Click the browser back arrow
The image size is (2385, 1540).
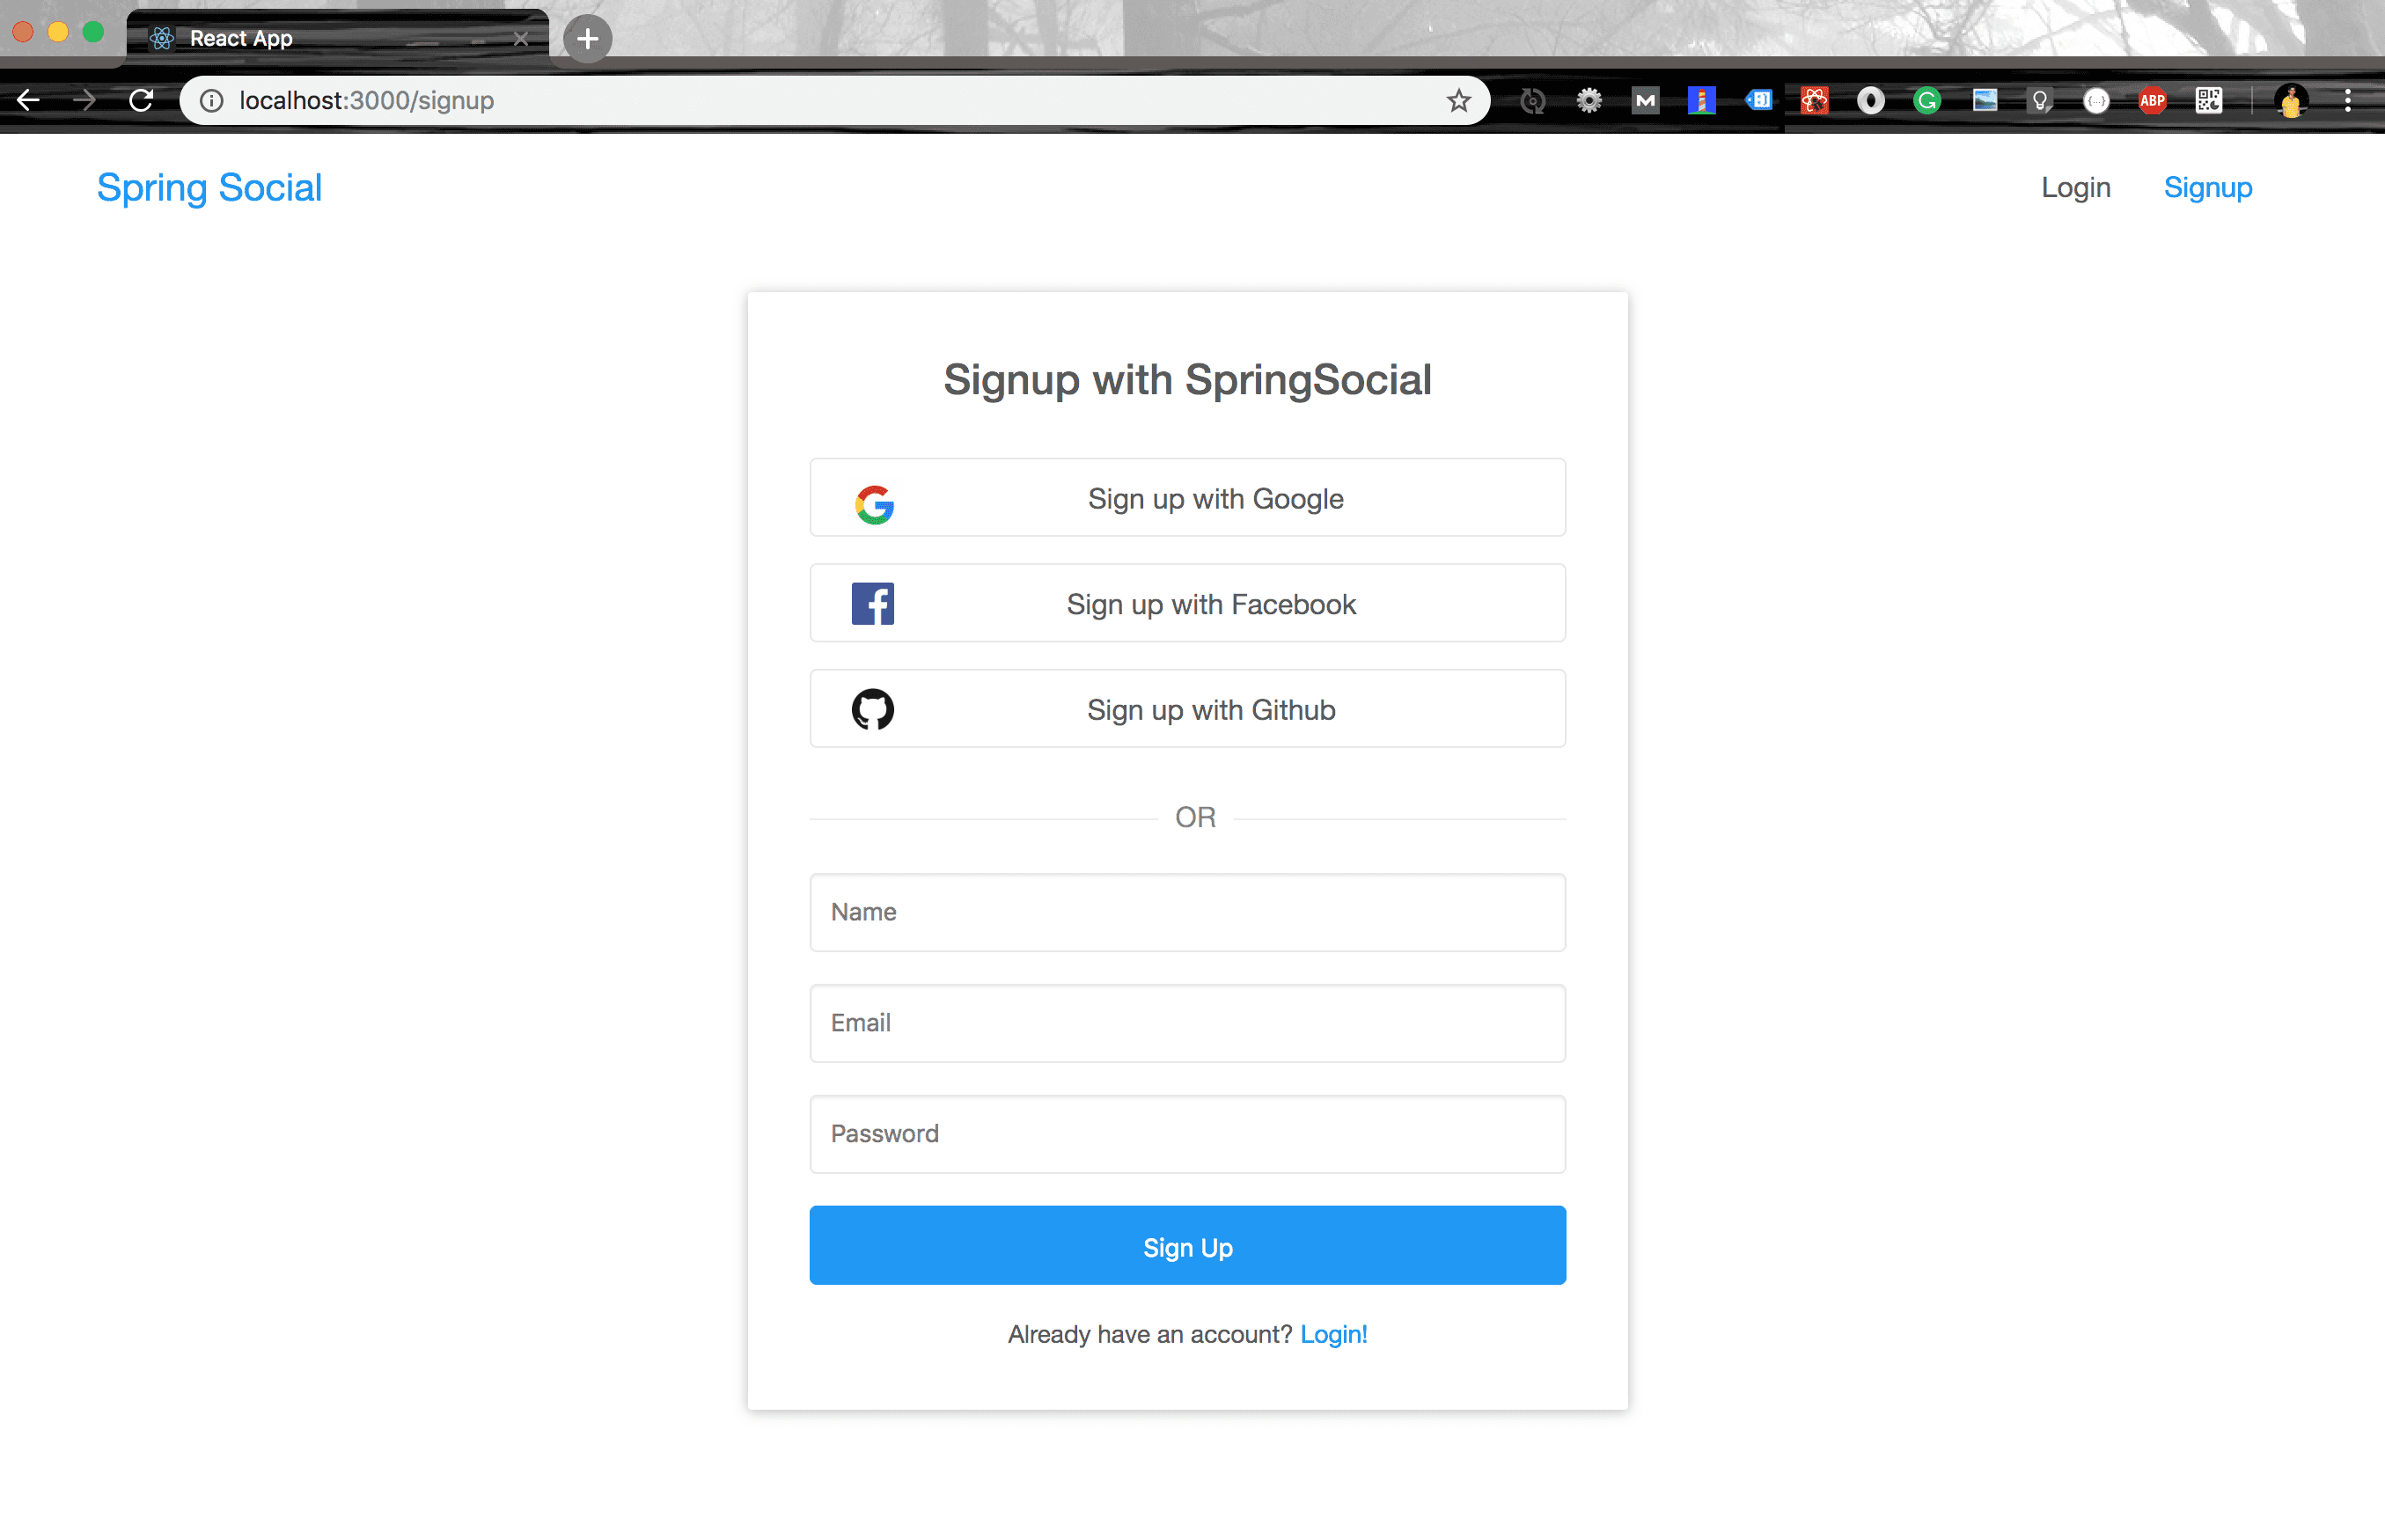click(x=29, y=100)
